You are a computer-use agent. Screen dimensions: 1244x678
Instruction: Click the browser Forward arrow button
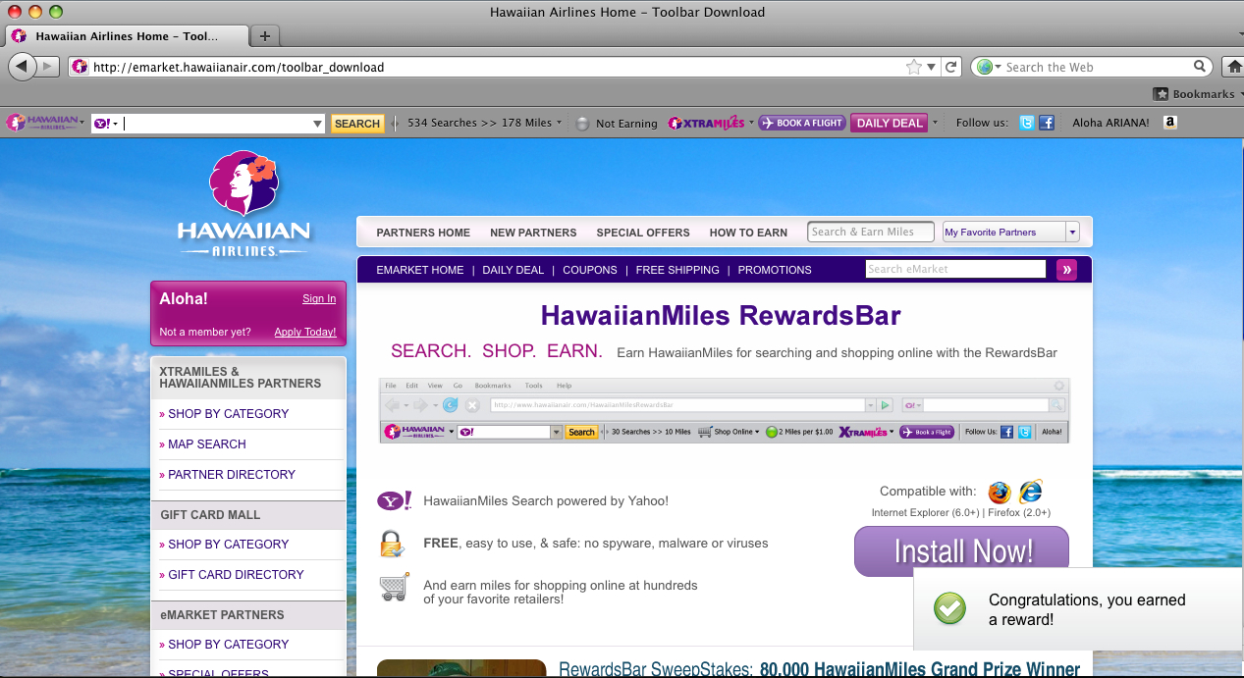[49, 67]
